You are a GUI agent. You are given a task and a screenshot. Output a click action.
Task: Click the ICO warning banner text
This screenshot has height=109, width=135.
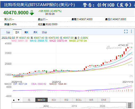tap(109, 5)
